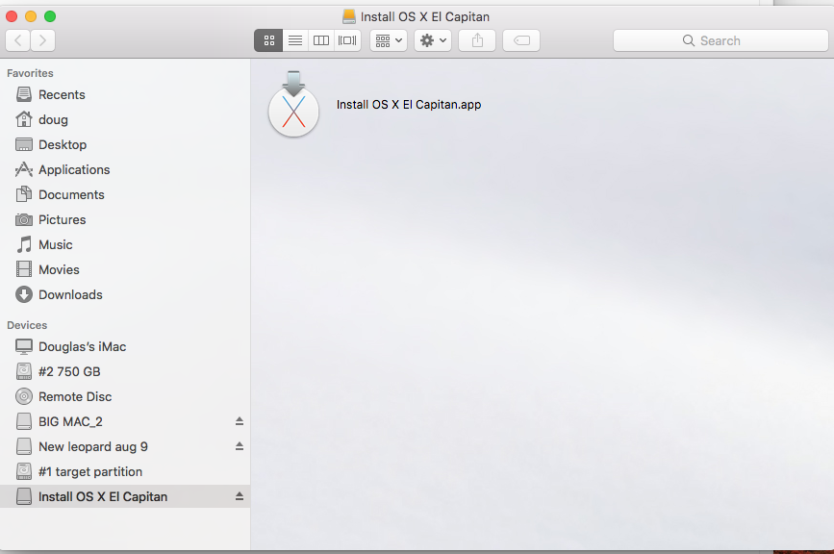This screenshot has width=834, height=554.
Task: Select Install OS X El Capitan volume in sidebar
Action: coord(125,496)
